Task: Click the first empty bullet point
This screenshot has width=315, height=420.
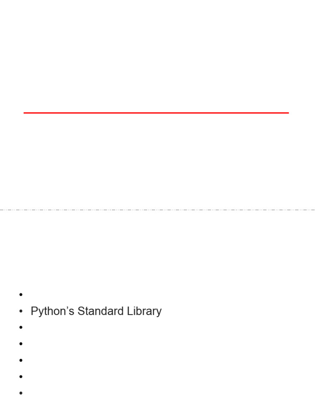Action: tap(20, 294)
